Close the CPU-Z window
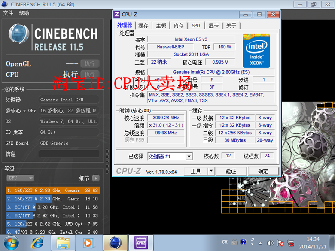 (x=273, y=15)
